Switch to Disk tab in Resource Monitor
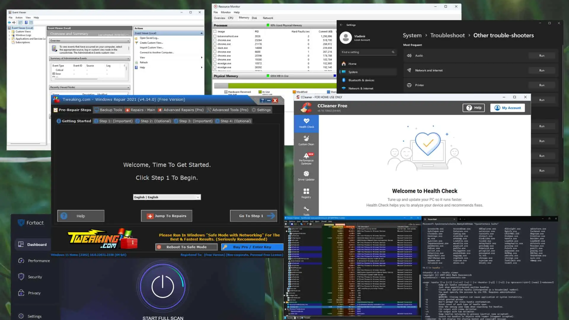The height and width of the screenshot is (320, 569). click(x=254, y=18)
